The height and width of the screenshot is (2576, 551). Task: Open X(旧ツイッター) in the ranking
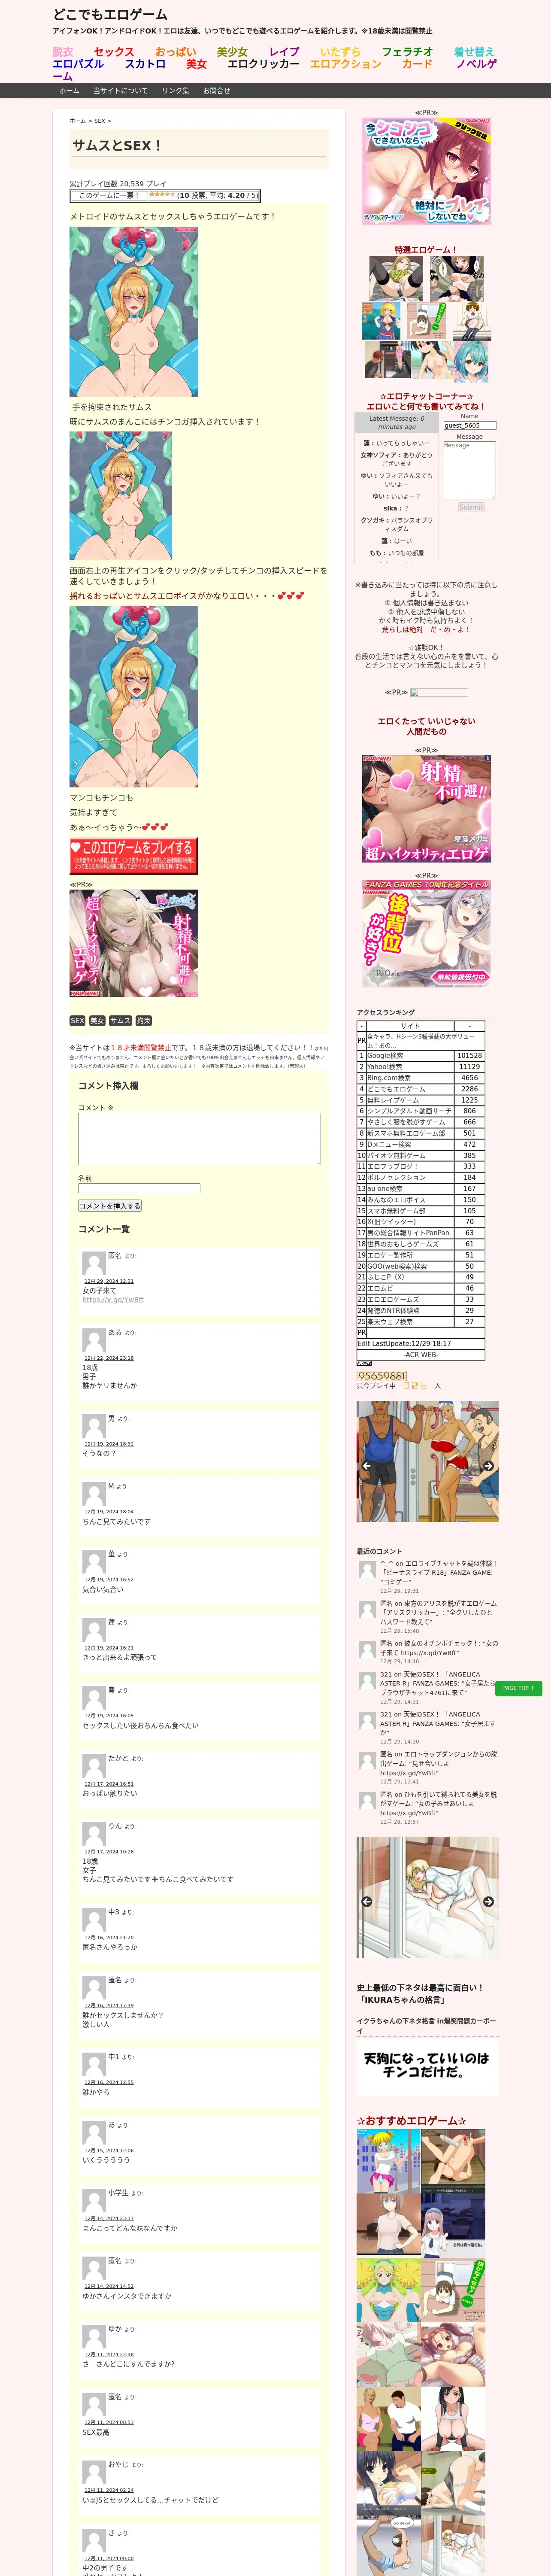click(390, 1222)
